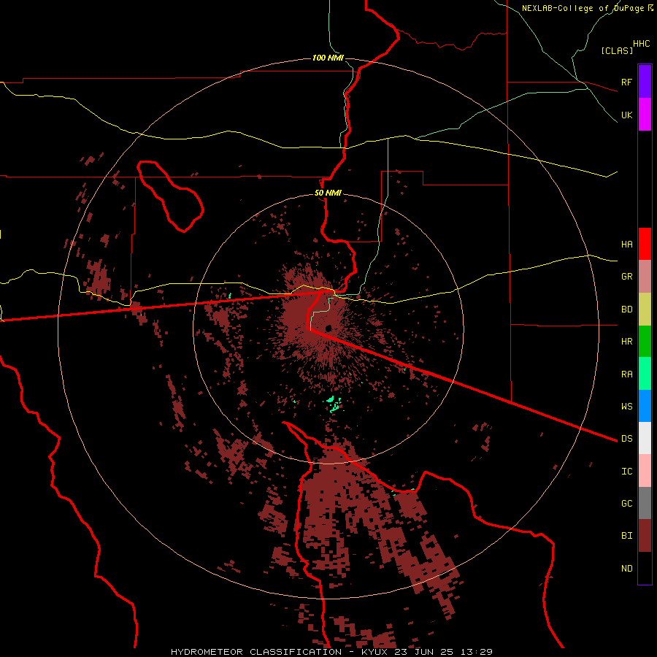Click the black radar site dot at center
Screen dimensions: 657x657
328,328
